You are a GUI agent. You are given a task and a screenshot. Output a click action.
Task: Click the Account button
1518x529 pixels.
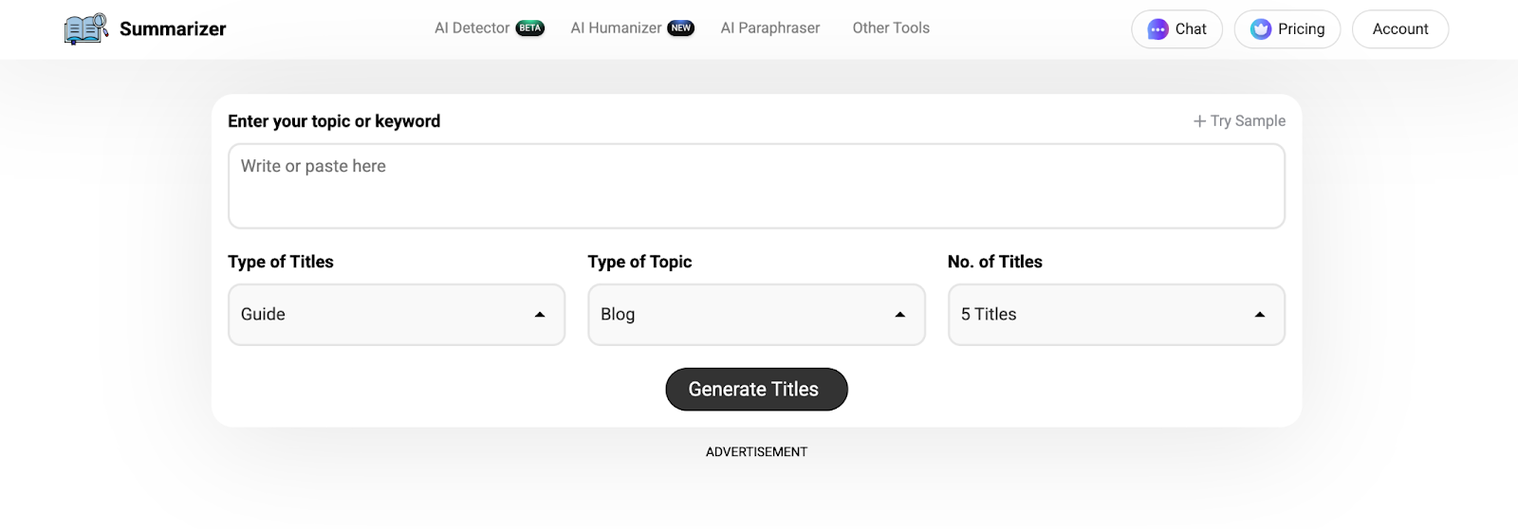tap(1400, 29)
